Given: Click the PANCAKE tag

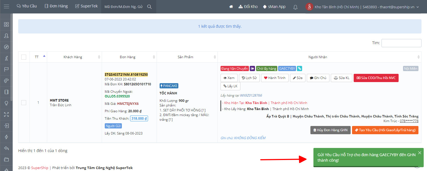Looking at the screenshot, I should click(169, 86).
